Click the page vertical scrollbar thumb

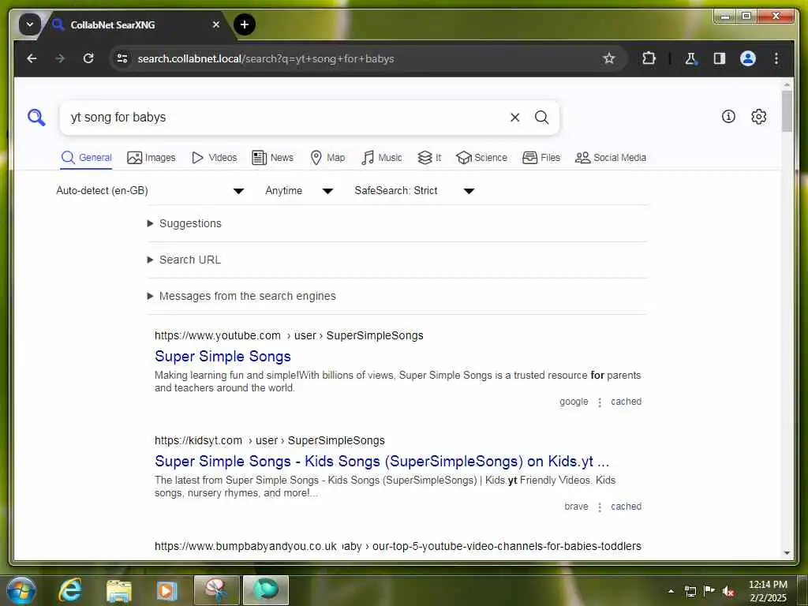click(787, 111)
